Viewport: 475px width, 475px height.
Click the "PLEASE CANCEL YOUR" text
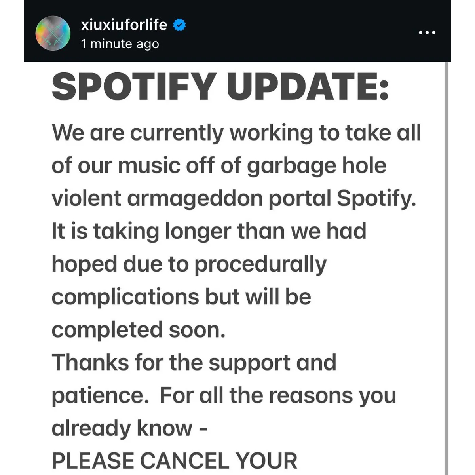(x=175, y=461)
